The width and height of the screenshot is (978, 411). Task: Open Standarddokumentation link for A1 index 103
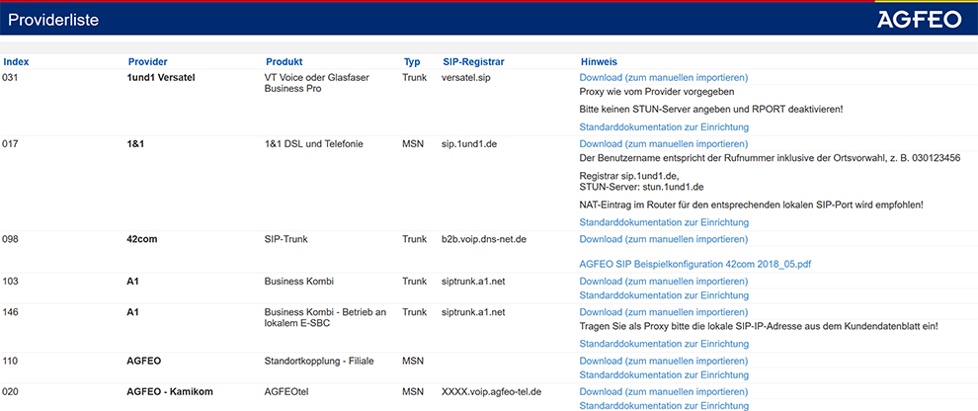pyautogui.click(x=664, y=295)
